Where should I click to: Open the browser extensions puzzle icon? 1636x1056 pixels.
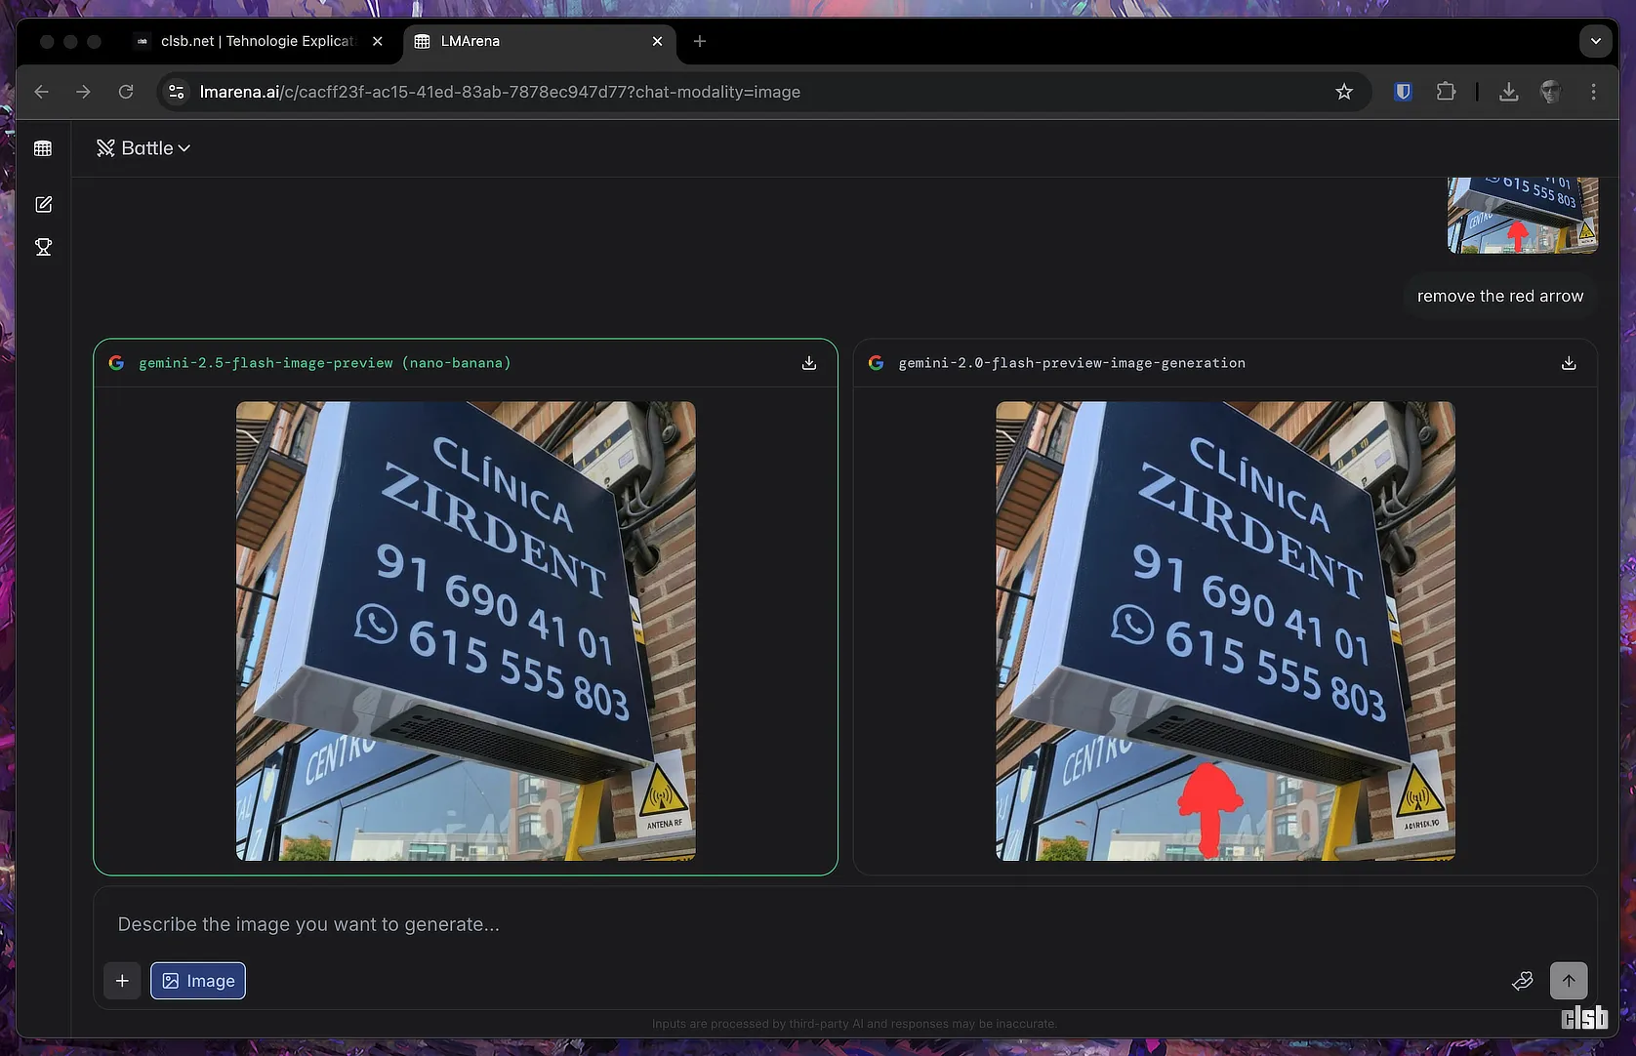click(1446, 92)
